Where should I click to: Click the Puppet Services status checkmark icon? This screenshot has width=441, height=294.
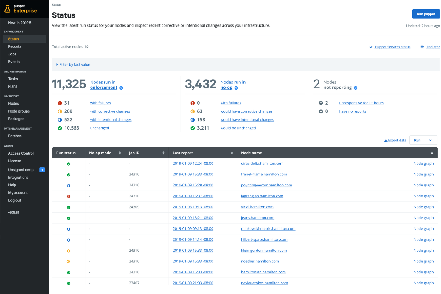(x=371, y=47)
